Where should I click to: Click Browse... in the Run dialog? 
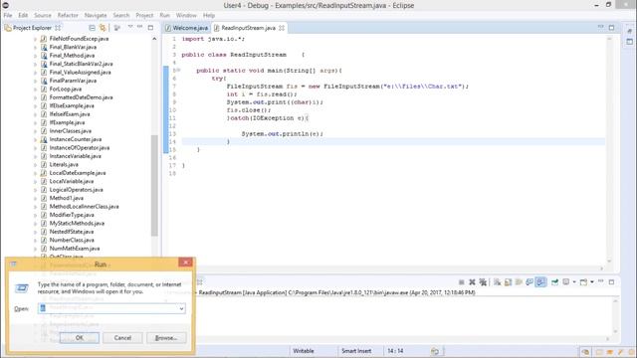tap(166, 338)
